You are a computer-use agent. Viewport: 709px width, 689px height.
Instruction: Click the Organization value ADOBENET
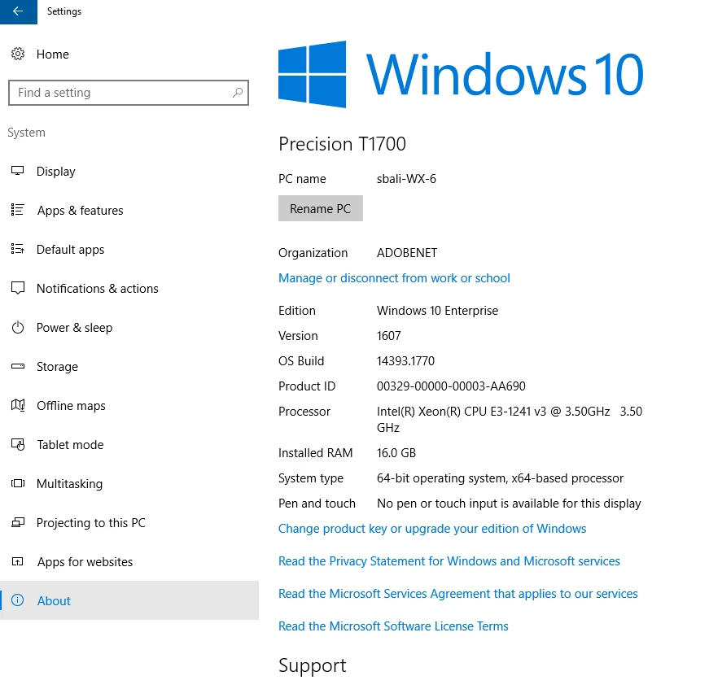point(406,252)
